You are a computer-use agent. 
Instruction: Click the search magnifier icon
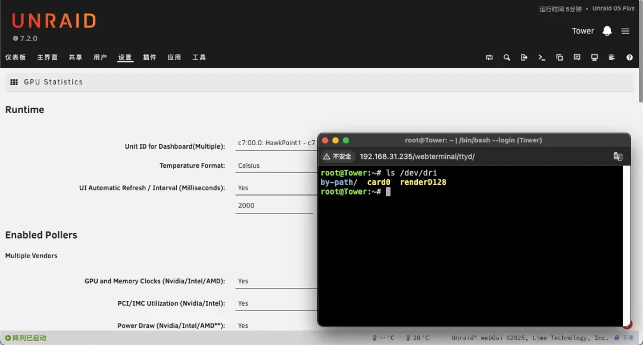(x=507, y=58)
